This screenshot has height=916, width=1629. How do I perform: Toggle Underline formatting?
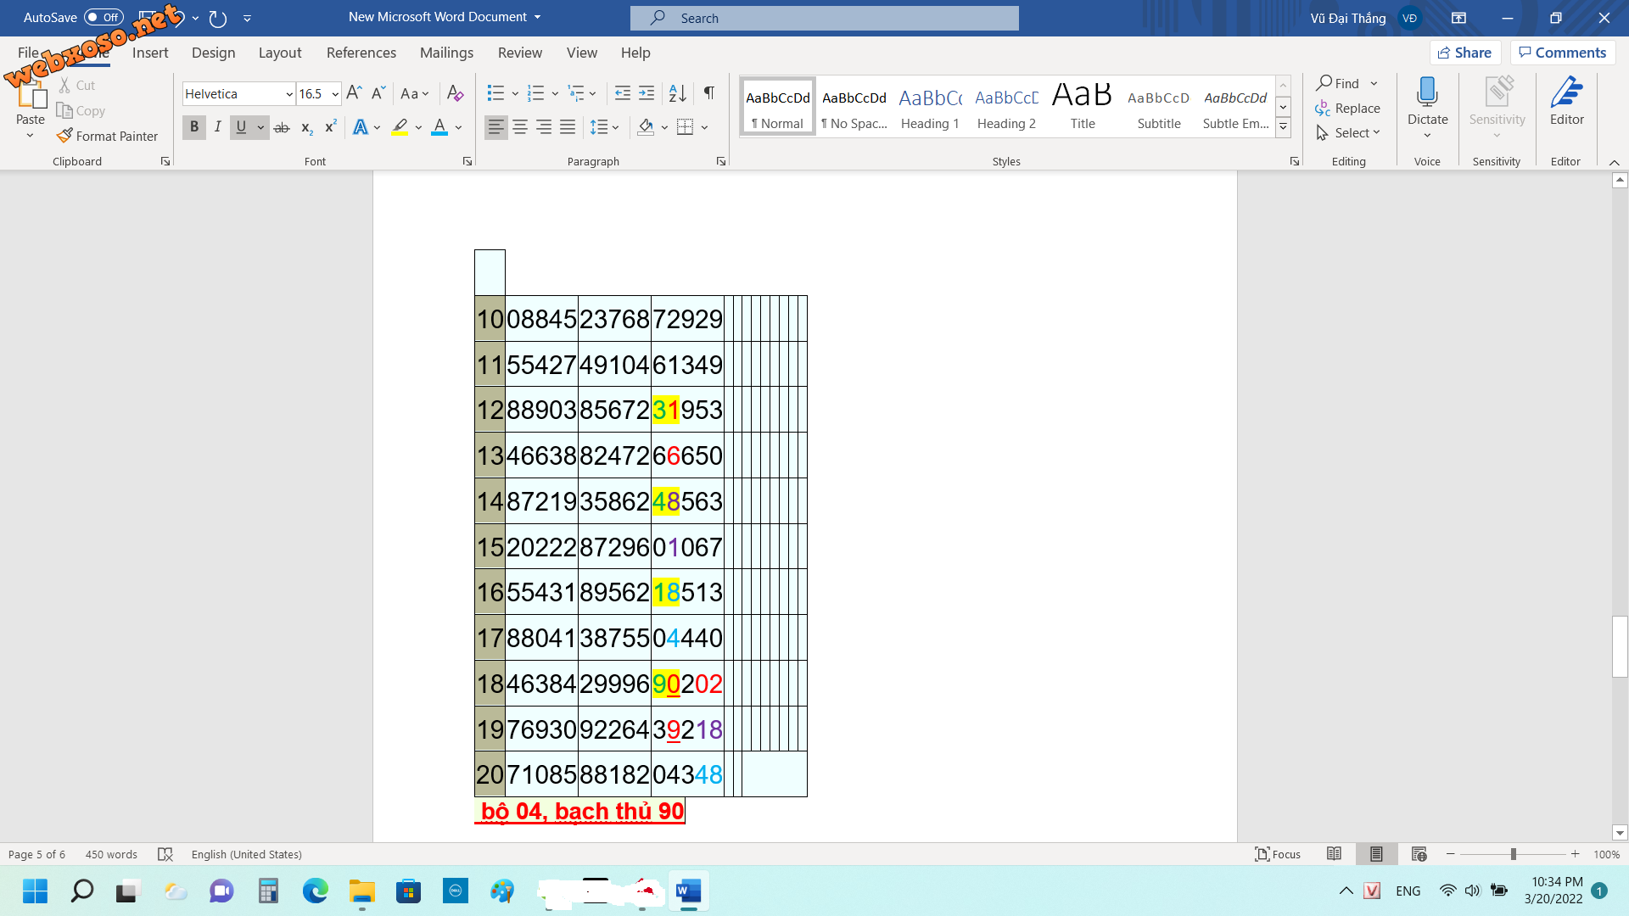click(x=242, y=127)
